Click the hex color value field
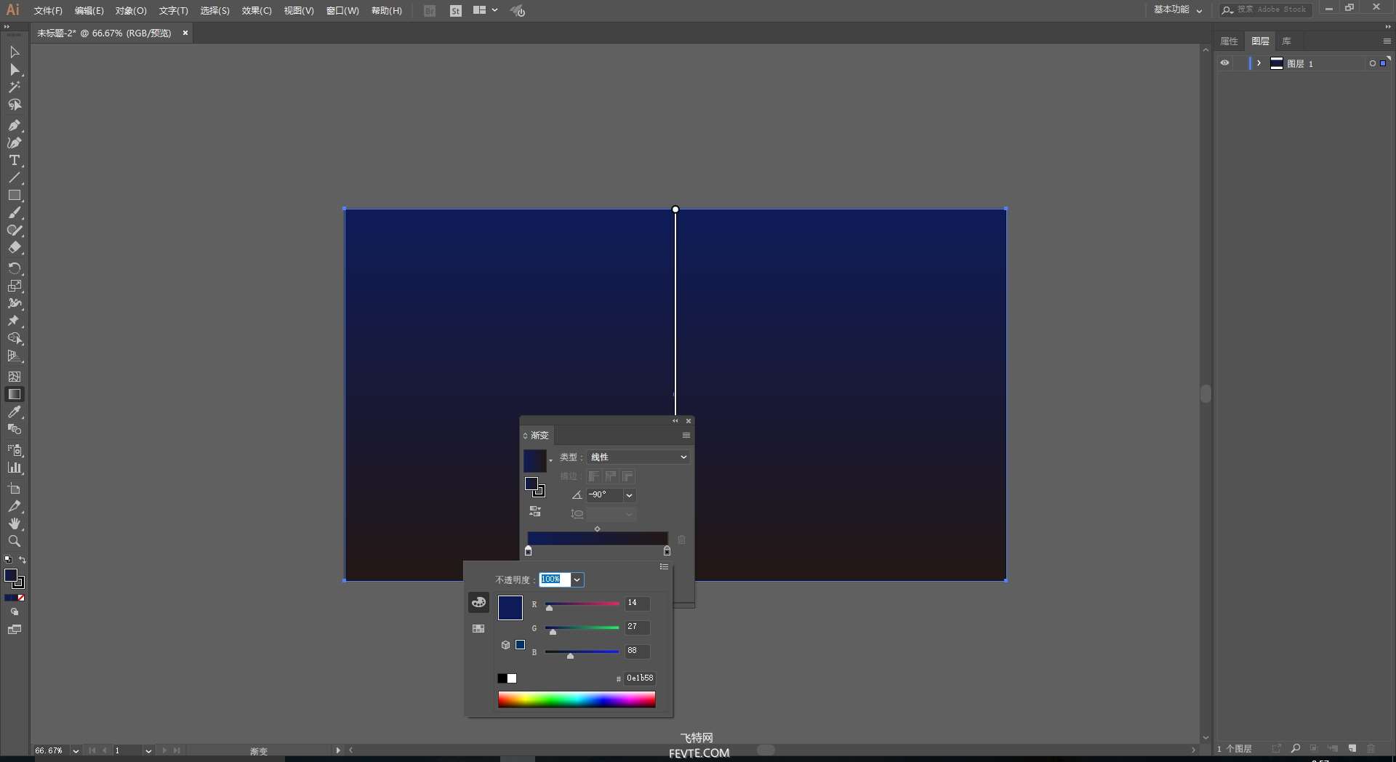 click(x=640, y=678)
